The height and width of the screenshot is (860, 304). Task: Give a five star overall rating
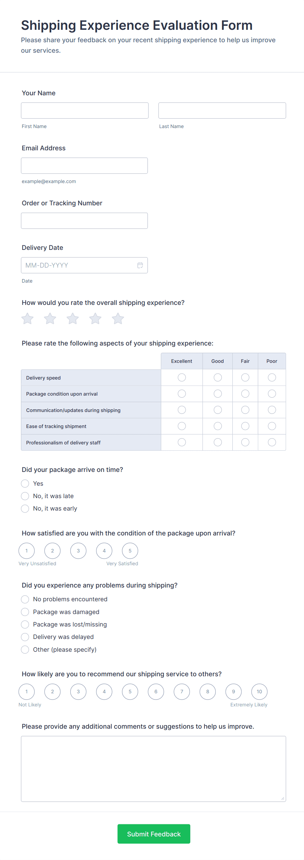point(118,319)
